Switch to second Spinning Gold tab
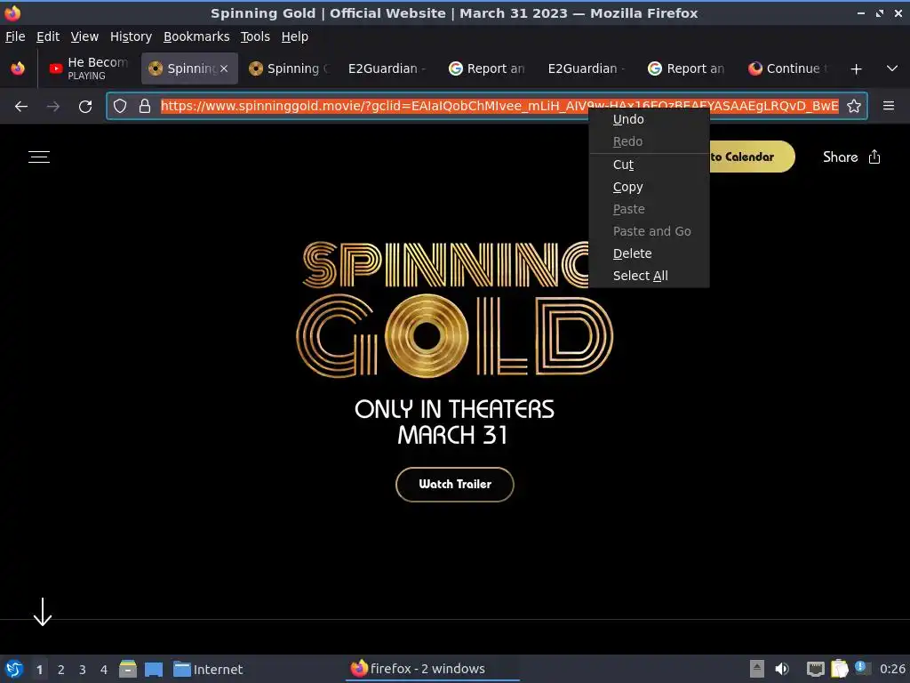Screen dimensions: 910x683 (x=289, y=68)
